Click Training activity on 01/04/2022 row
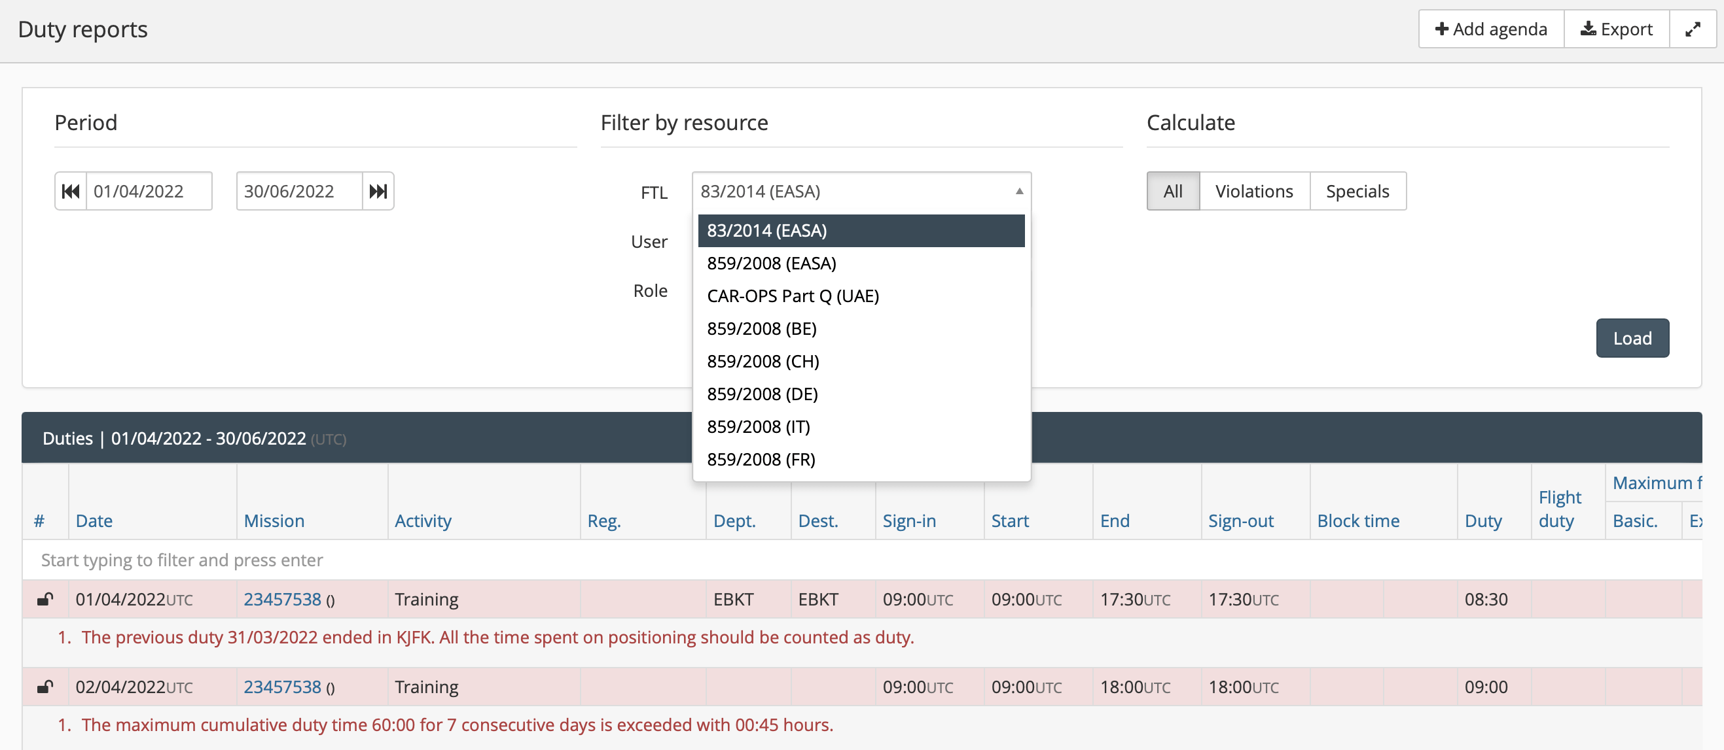 pos(426,599)
